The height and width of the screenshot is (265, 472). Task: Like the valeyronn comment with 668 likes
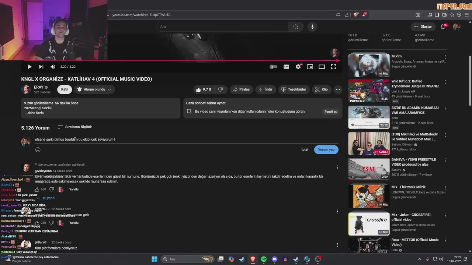(37, 190)
